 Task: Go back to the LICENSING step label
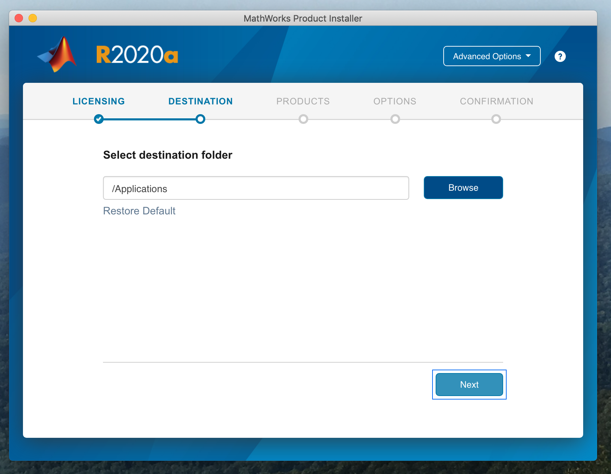[99, 101]
